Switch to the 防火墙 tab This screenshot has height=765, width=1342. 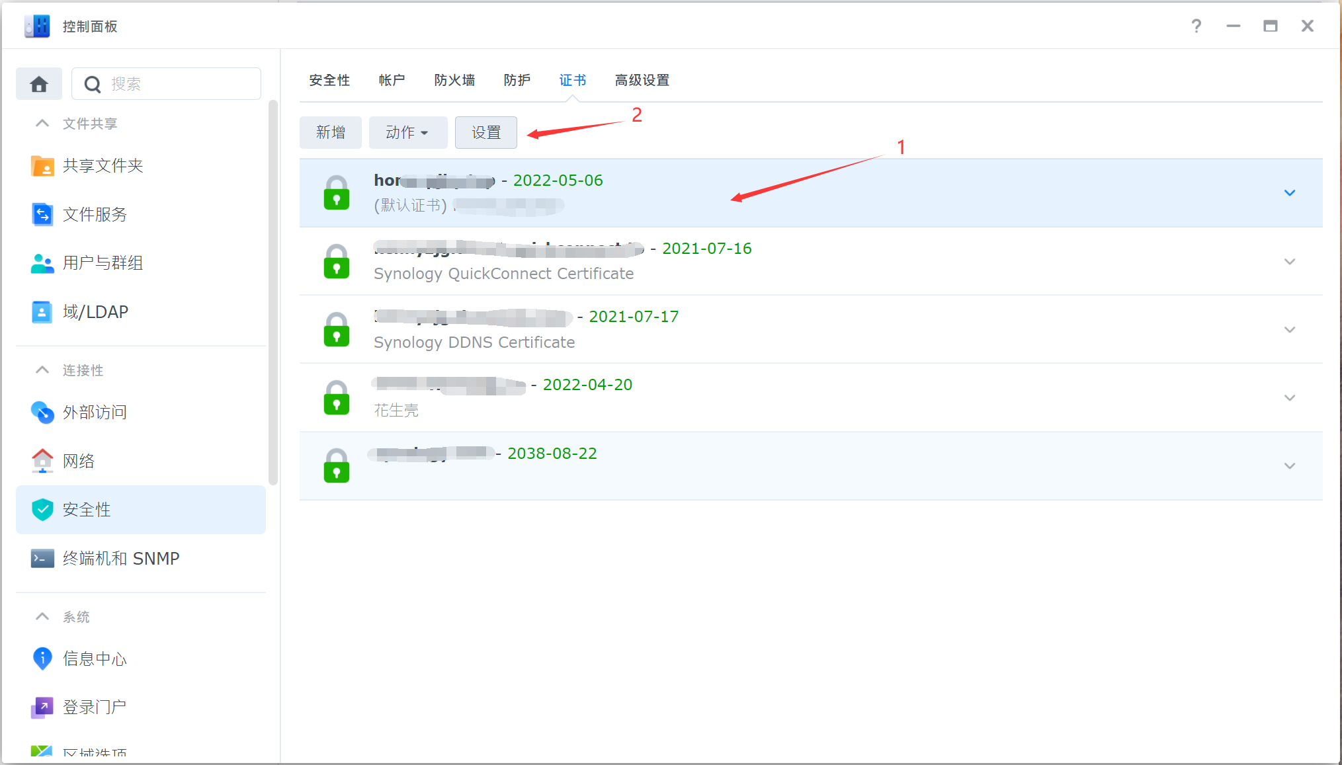point(454,80)
